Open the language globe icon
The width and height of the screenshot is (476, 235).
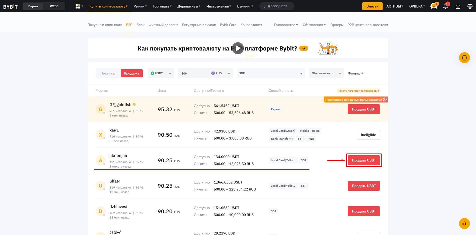point(470,6)
